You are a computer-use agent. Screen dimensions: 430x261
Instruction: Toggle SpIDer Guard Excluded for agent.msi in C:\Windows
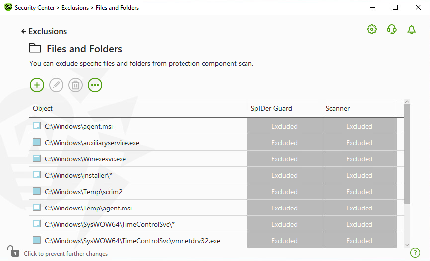(x=285, y=126)
